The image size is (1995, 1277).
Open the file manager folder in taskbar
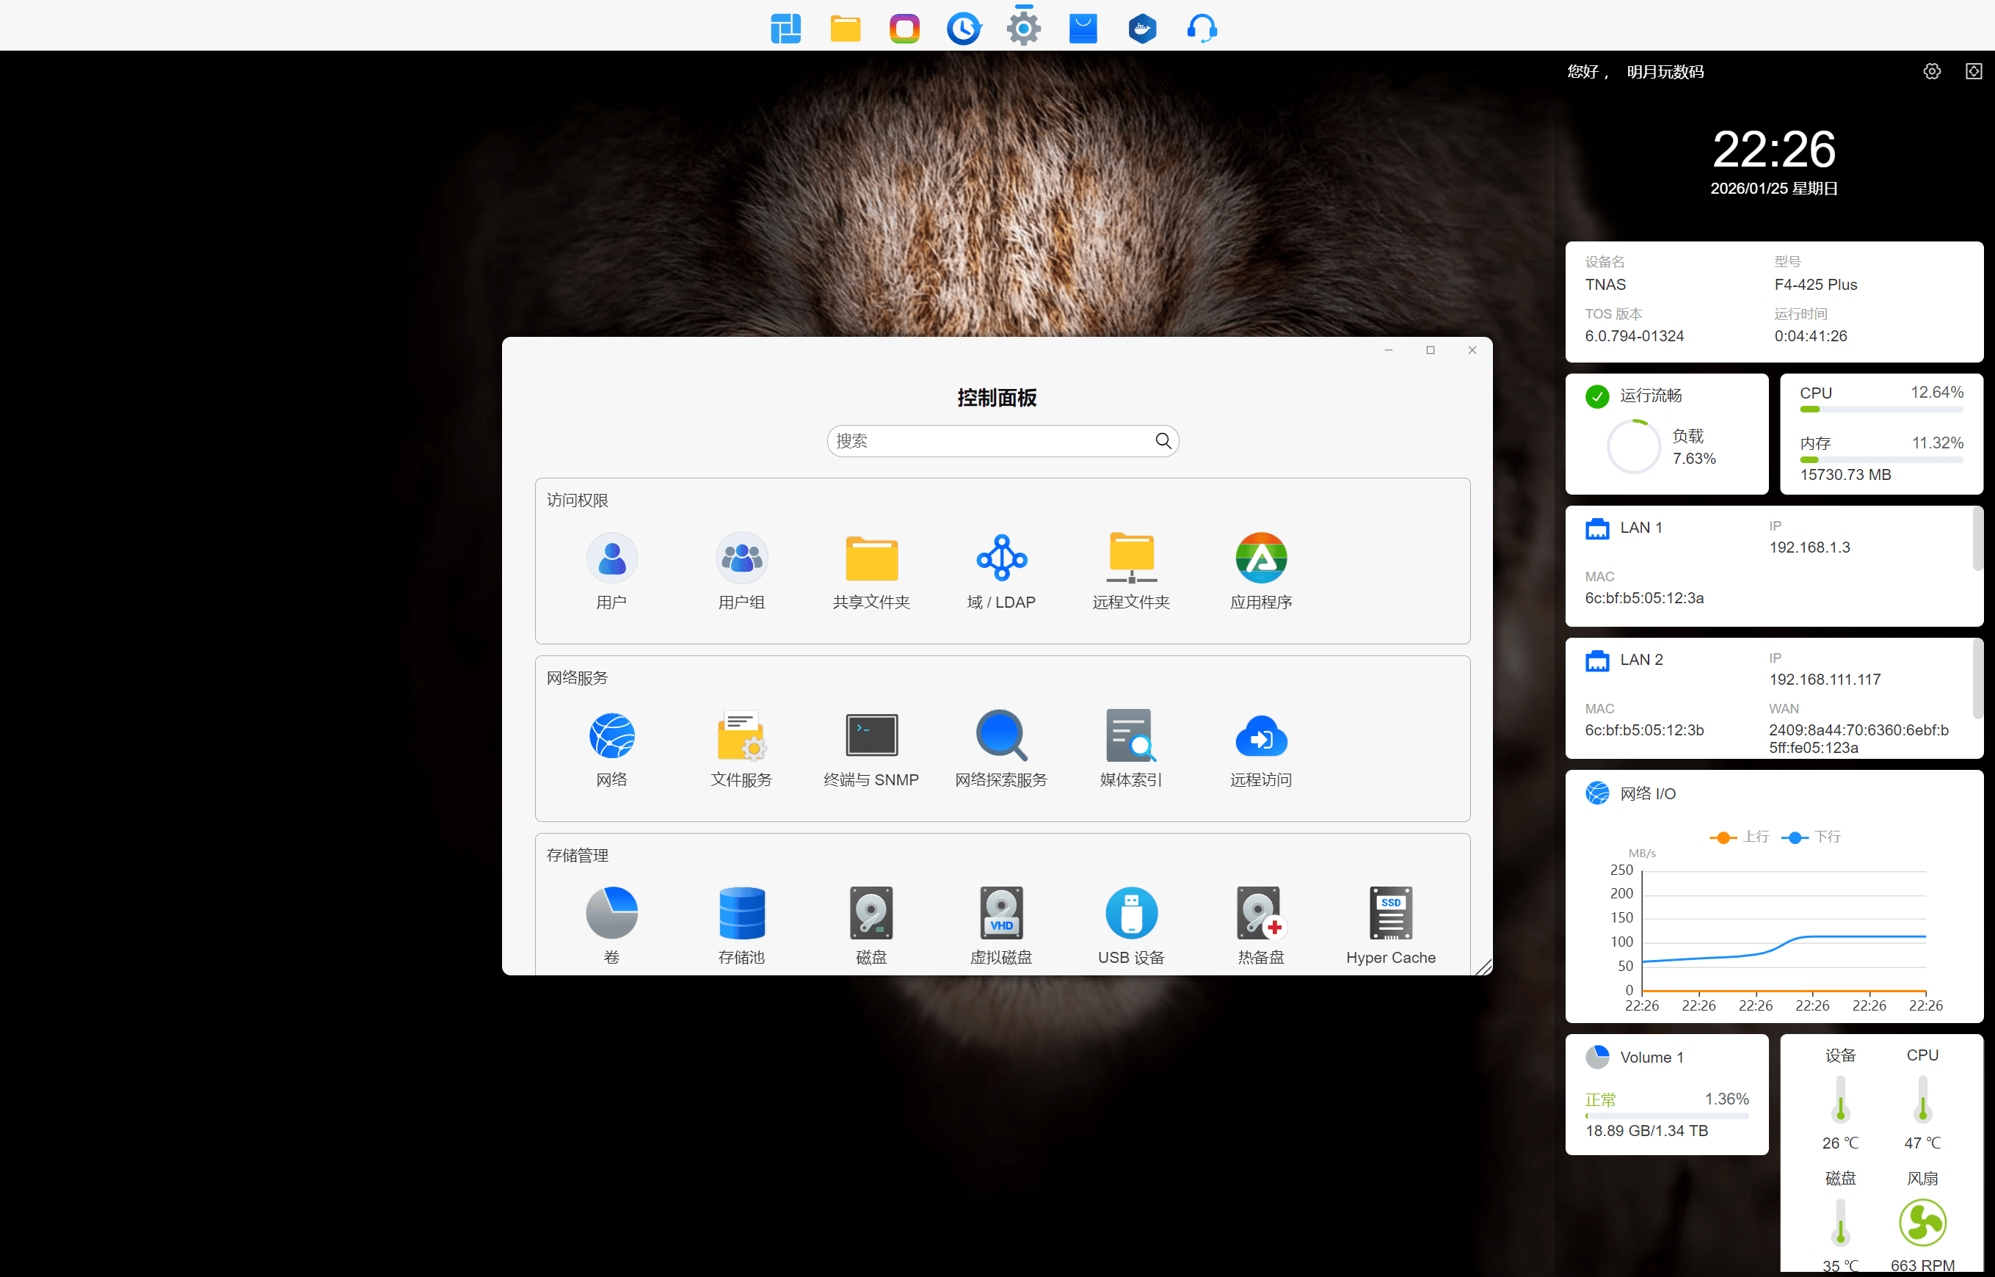(x=845, y=29)
